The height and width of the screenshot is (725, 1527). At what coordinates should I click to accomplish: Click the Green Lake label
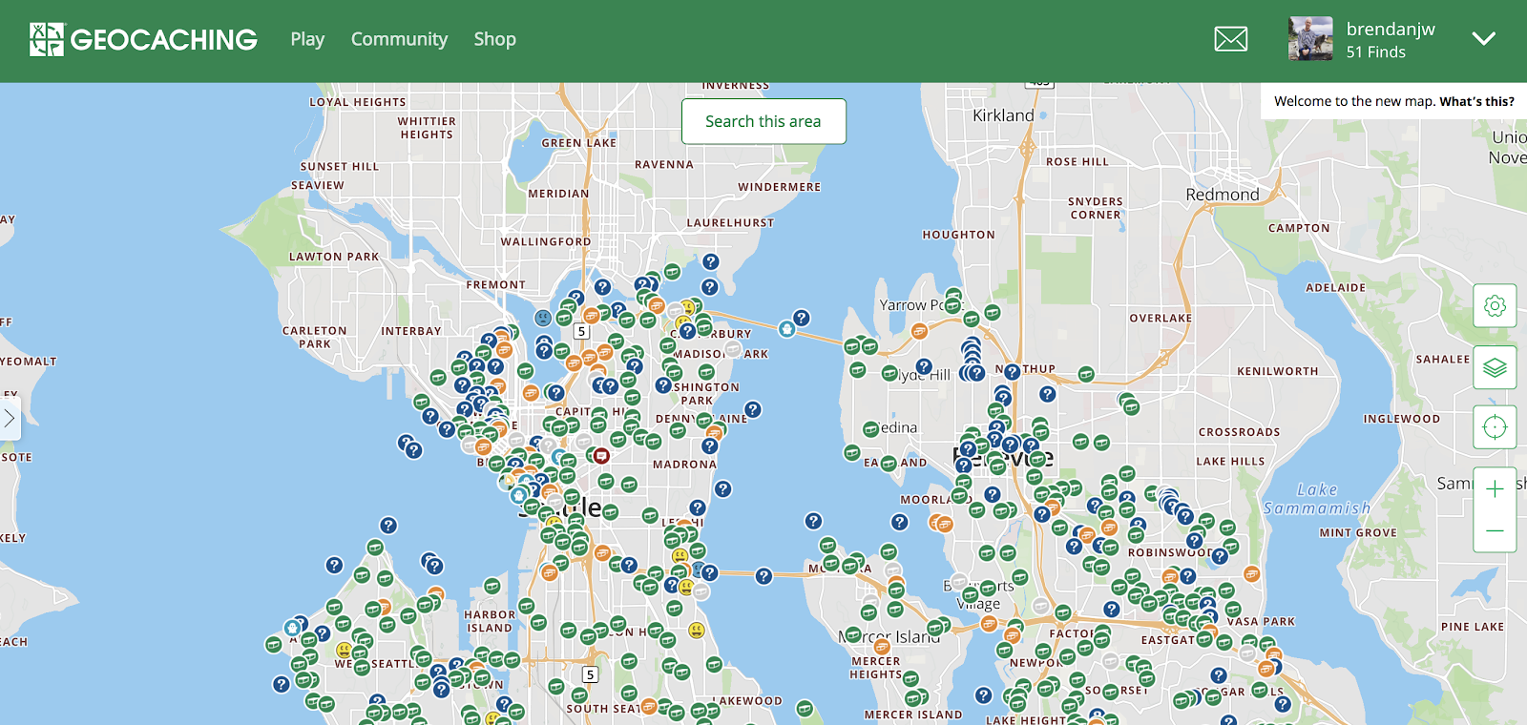coord(579,143)
